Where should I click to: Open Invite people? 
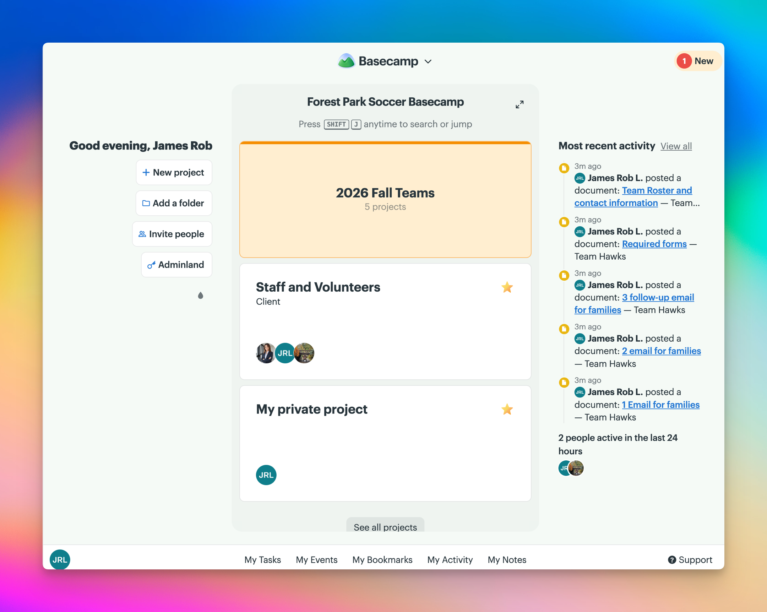(172, 234)
